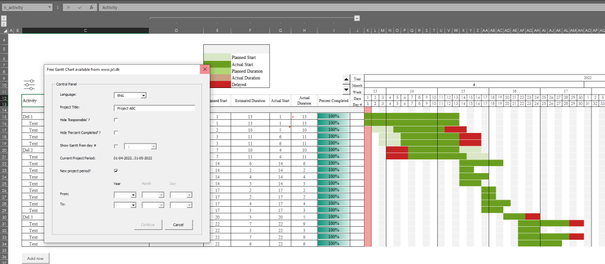Click the name box options dots

click(57, 7)
